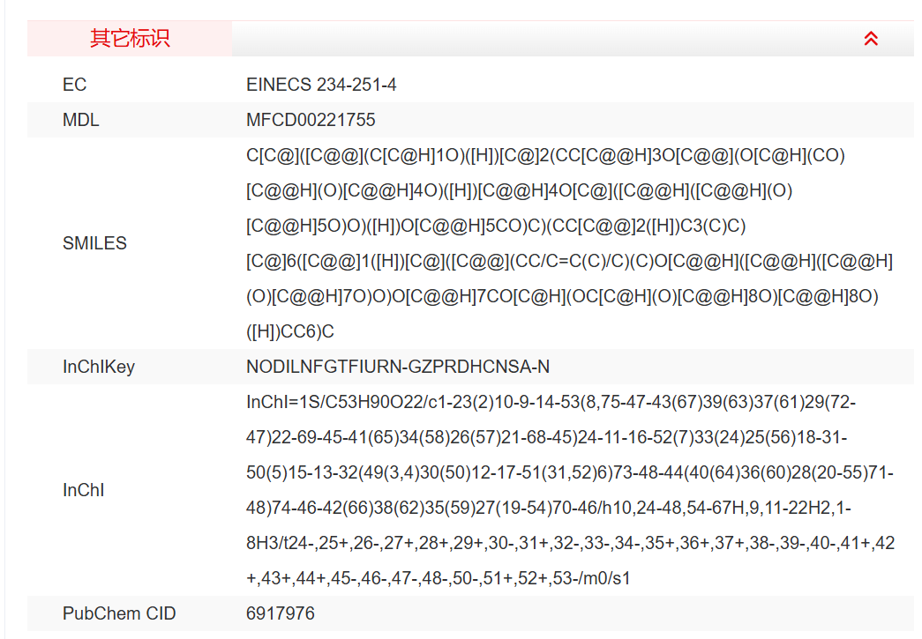
Task: Click the MDL row label
Action: [81, 120]
